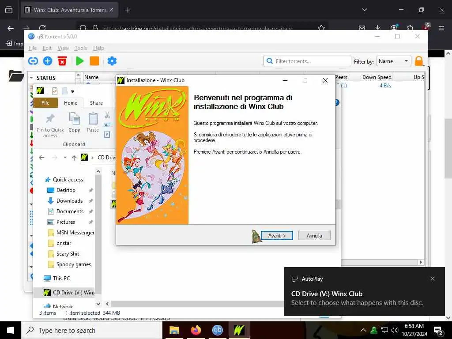452x339 pixels.
Task: Click the green Start torrent play icon
Action: pos(79,61)
